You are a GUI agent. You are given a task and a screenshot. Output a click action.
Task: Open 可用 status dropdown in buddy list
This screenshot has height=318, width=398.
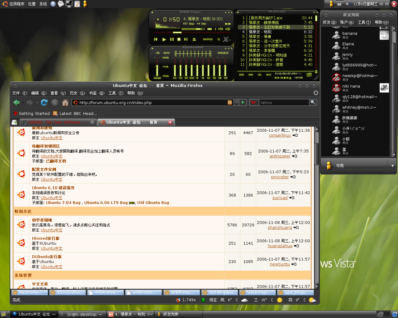[x=392, y=166]
